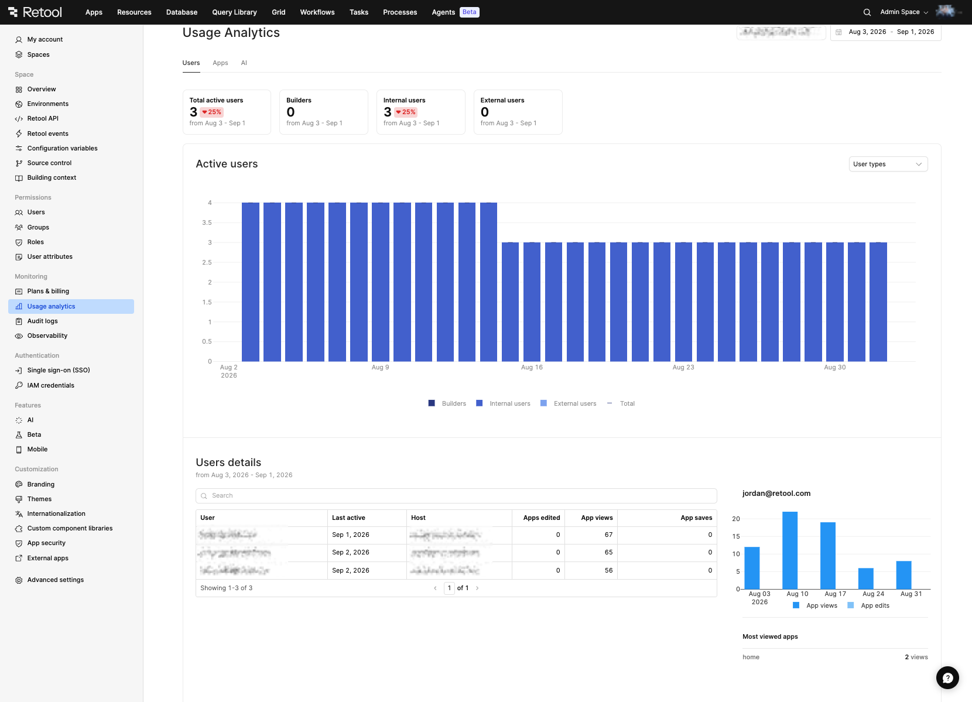The width and height of the screenshot is (972, 702).
Task: Click the user avatar in top right
Action: coord(946,12)
